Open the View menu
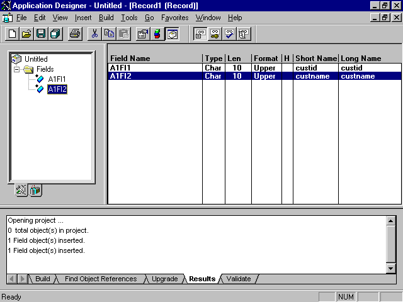Screen dimensions: 403x302 point(60,18)
